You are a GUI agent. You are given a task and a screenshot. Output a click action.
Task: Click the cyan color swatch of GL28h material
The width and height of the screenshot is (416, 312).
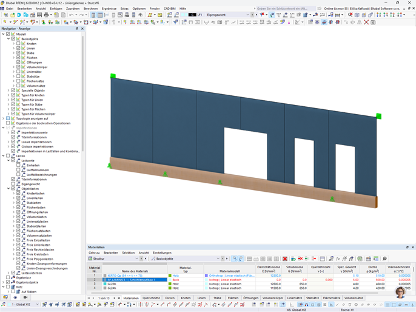tap(105, 284)
